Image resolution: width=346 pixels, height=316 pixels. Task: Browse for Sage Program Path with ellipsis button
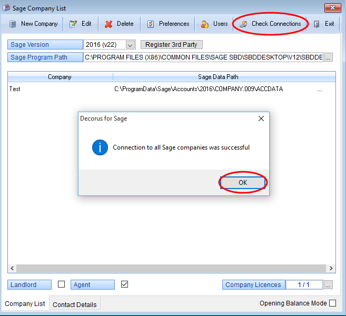[328, 57]
